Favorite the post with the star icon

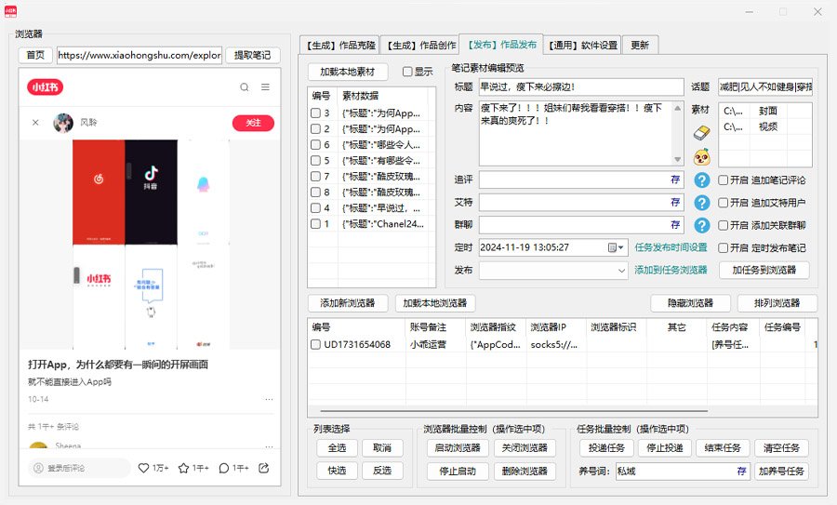(184, 468)
